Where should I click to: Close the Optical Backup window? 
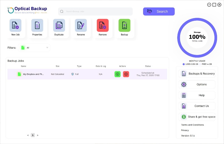(219, 5)
